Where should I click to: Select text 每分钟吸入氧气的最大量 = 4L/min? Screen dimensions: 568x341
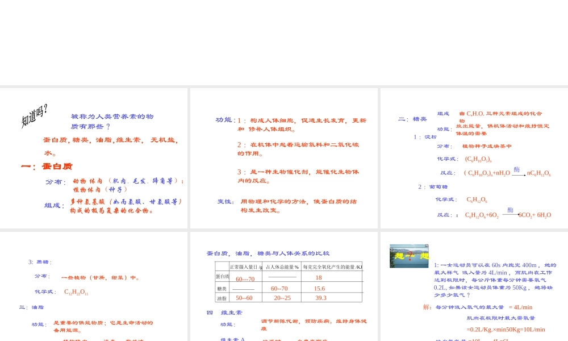(484, 307)
